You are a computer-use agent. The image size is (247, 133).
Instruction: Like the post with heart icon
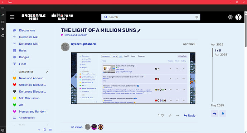coord(162,115)
